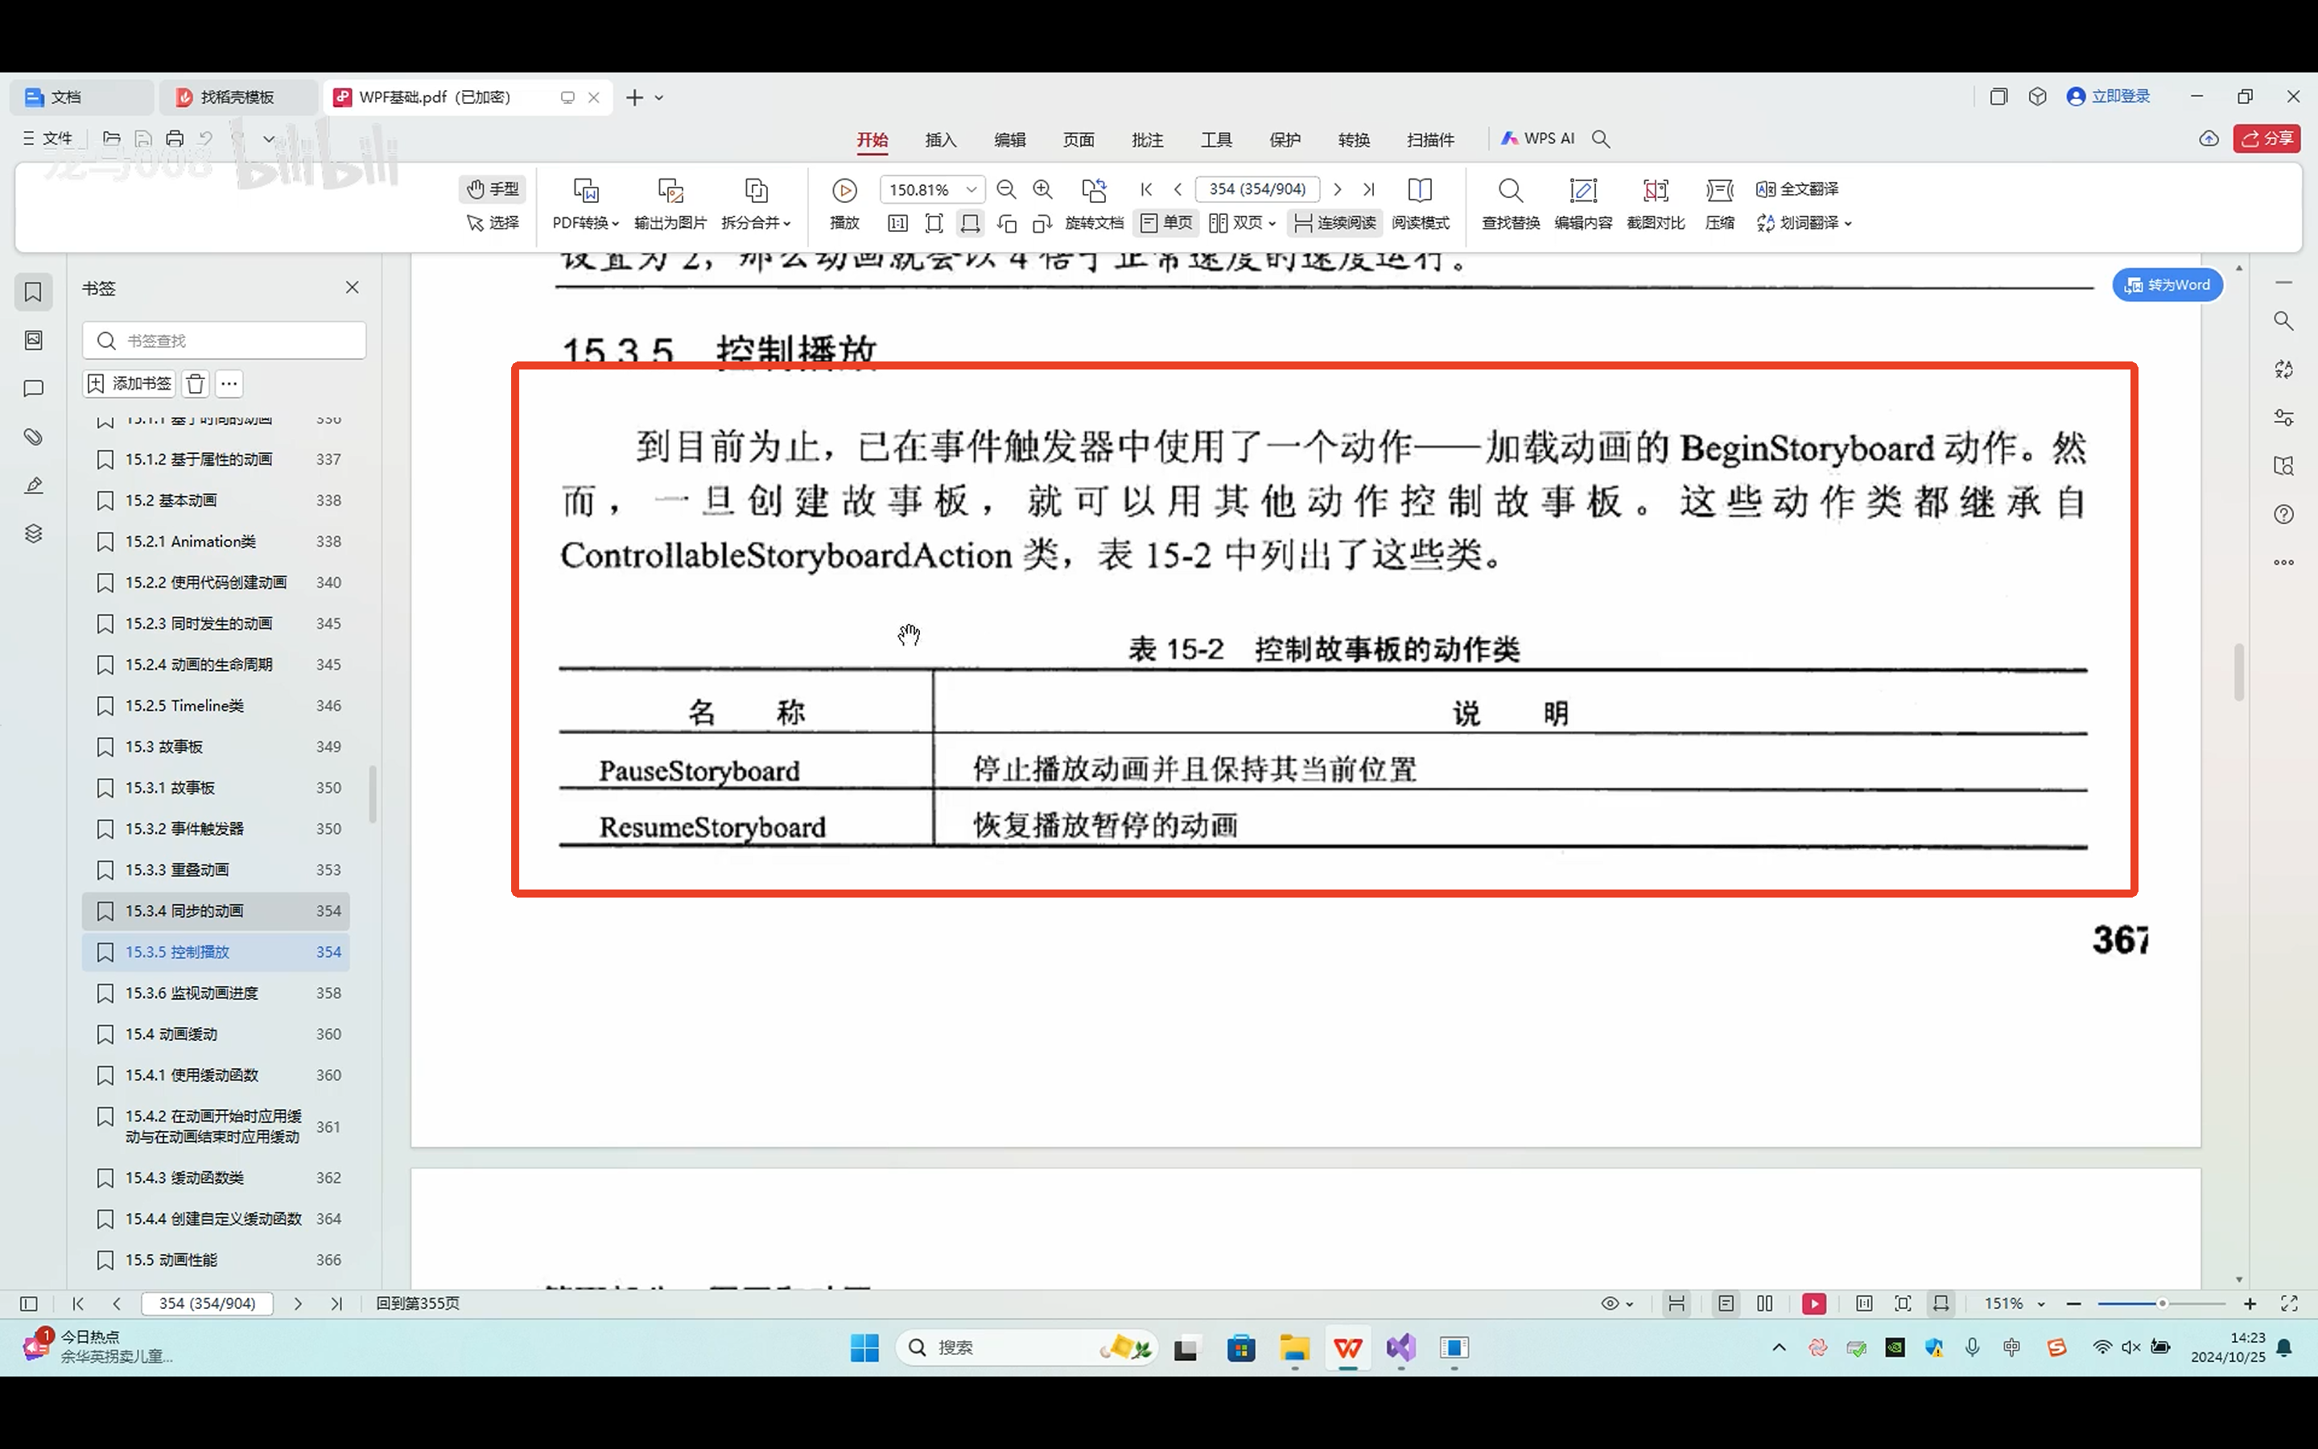
Task: Jump to the last page icon
Action: point(1369,190)
